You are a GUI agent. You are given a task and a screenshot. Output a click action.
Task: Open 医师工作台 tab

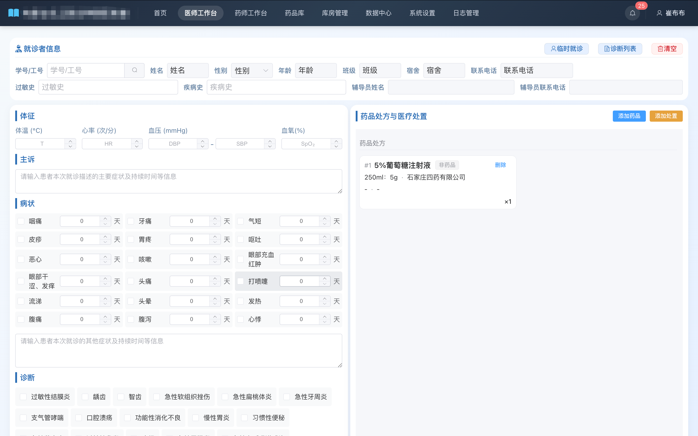pos(201,13)
